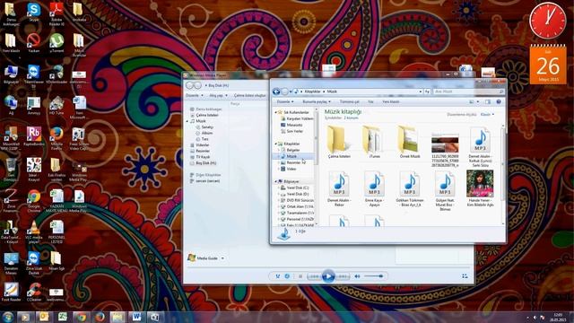
Task: Select Video library in Explorer sidebar
Action: pyautogui.click(x=289, y=169)
